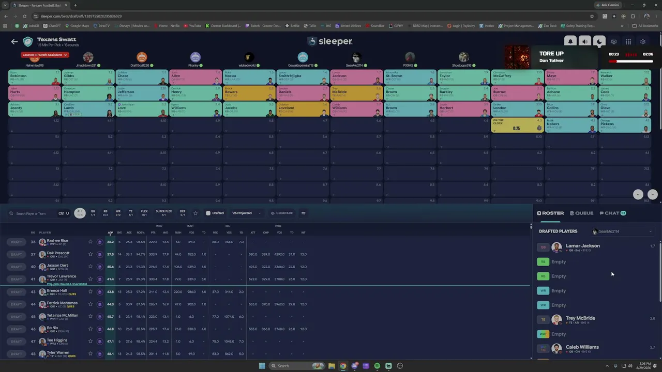Toggle dark mode with the moon icon
The width and height of the screenshot is (662, 372).
pos(599,42)
